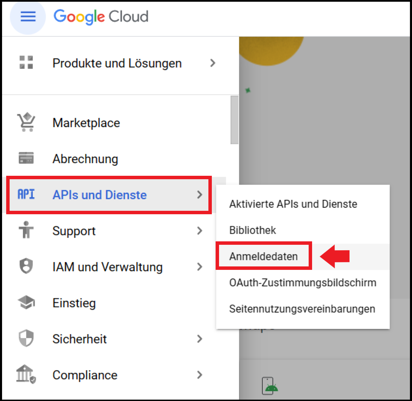The height and width of the screenshot is (401, 412).
Task: Click the Android phone icon
Action: coord(270,386)
